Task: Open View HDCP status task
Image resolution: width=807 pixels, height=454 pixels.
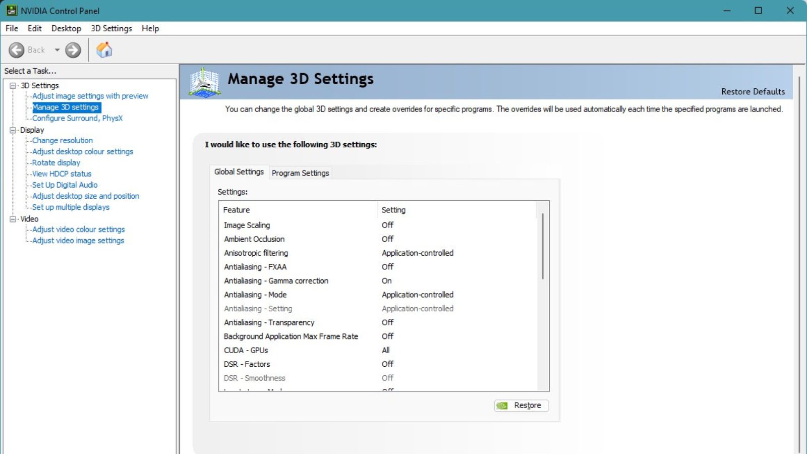Action: point(62,174)
